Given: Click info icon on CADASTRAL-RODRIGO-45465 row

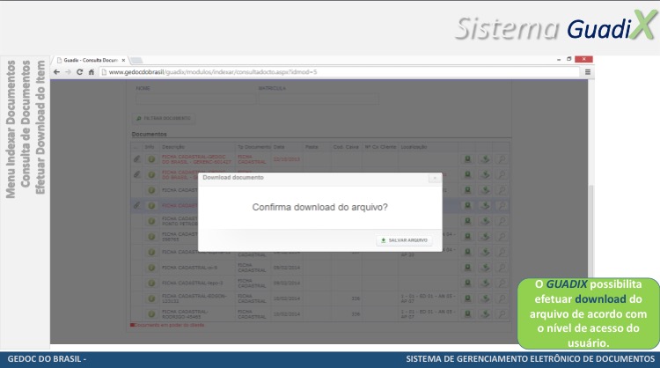Looking at the screenshot, I should (x=151, y=314).
